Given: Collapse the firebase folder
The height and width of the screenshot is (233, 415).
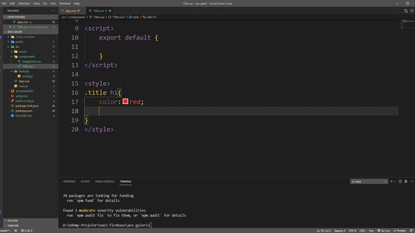Looking at the screenshot, I should (x=30, y=71).
